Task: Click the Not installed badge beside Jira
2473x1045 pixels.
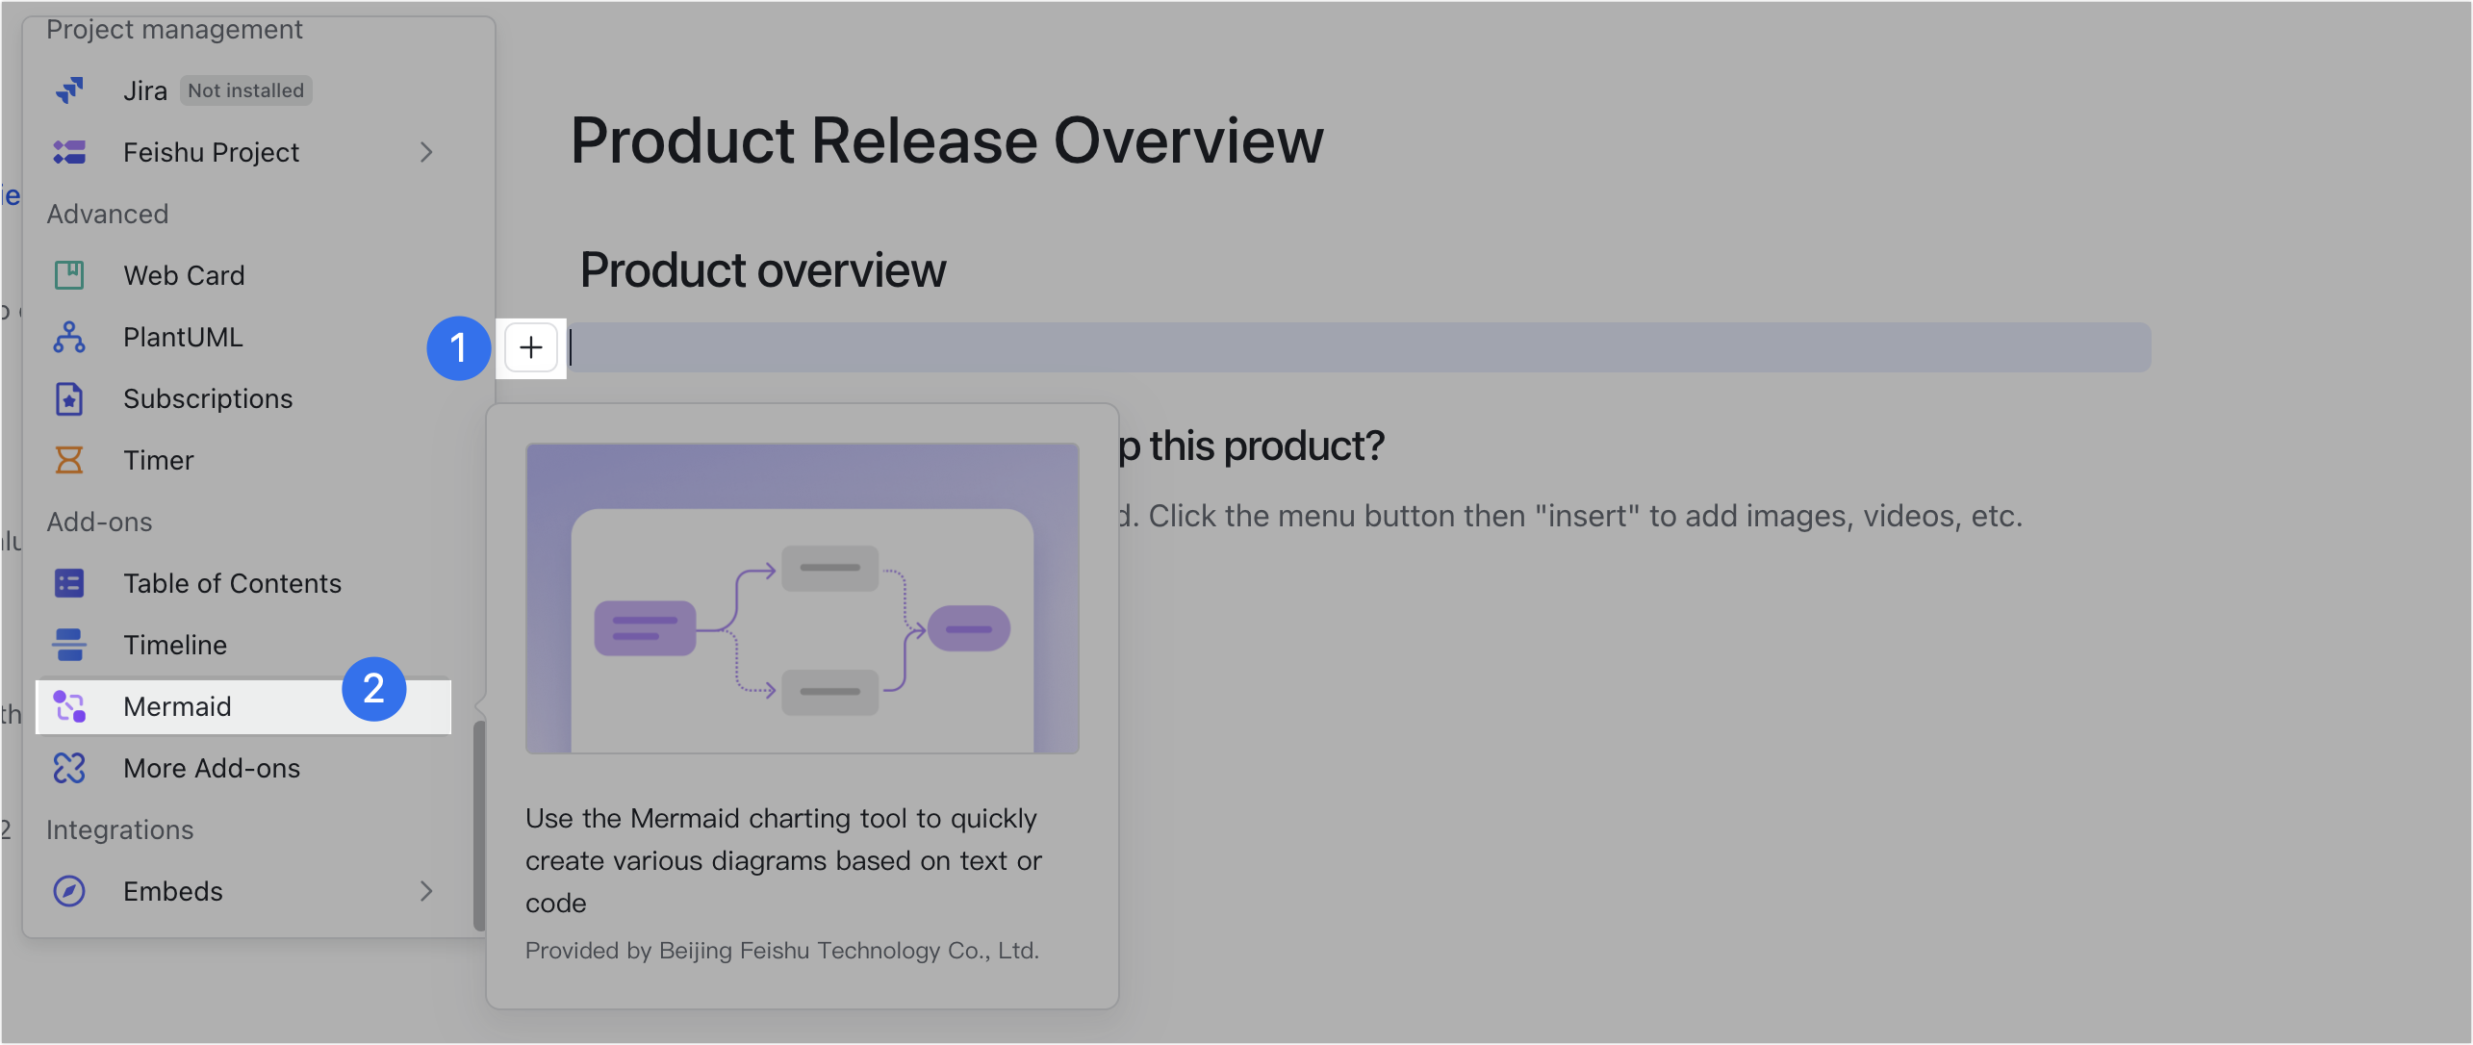Action: tap(245, 90)
